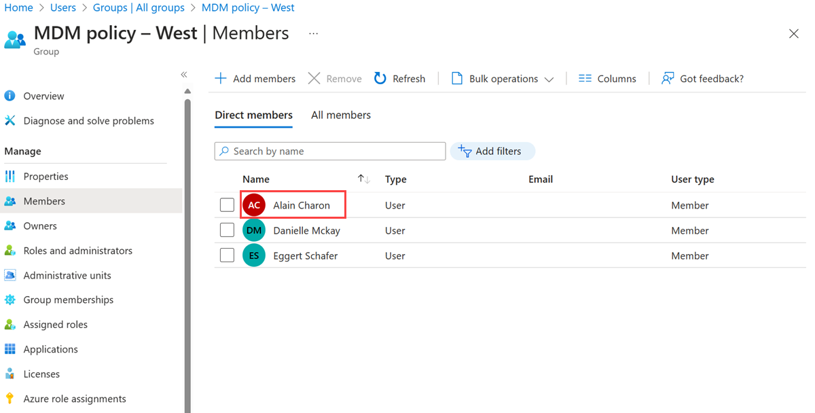The width and height of the screenshot is (815, 413).
Task: Click the Add members plus icon
Action: click(x=221, y=79)
